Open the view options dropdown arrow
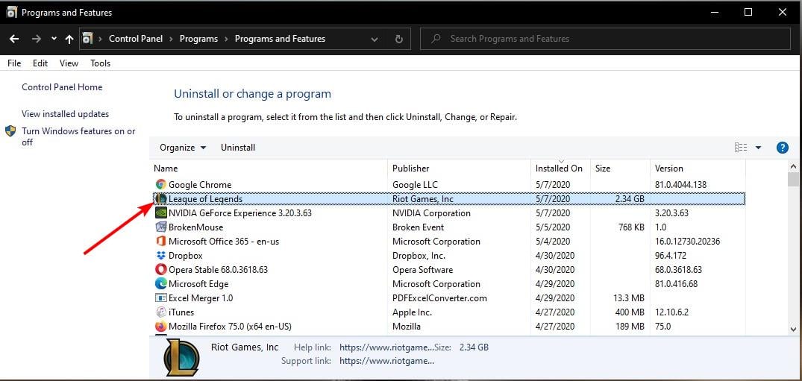Image resolution: width=802 pixels, height=381 pixels. click(758, 148)
